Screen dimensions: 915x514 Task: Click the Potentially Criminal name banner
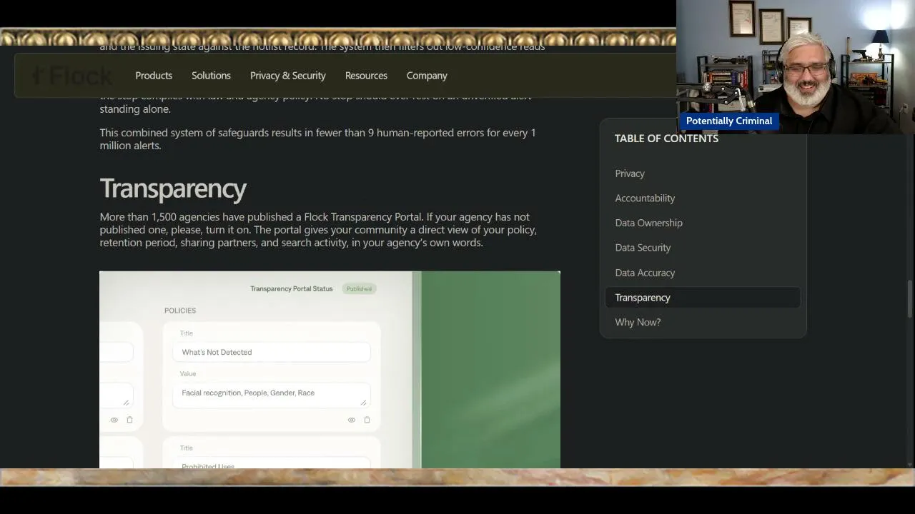[729, 121]
